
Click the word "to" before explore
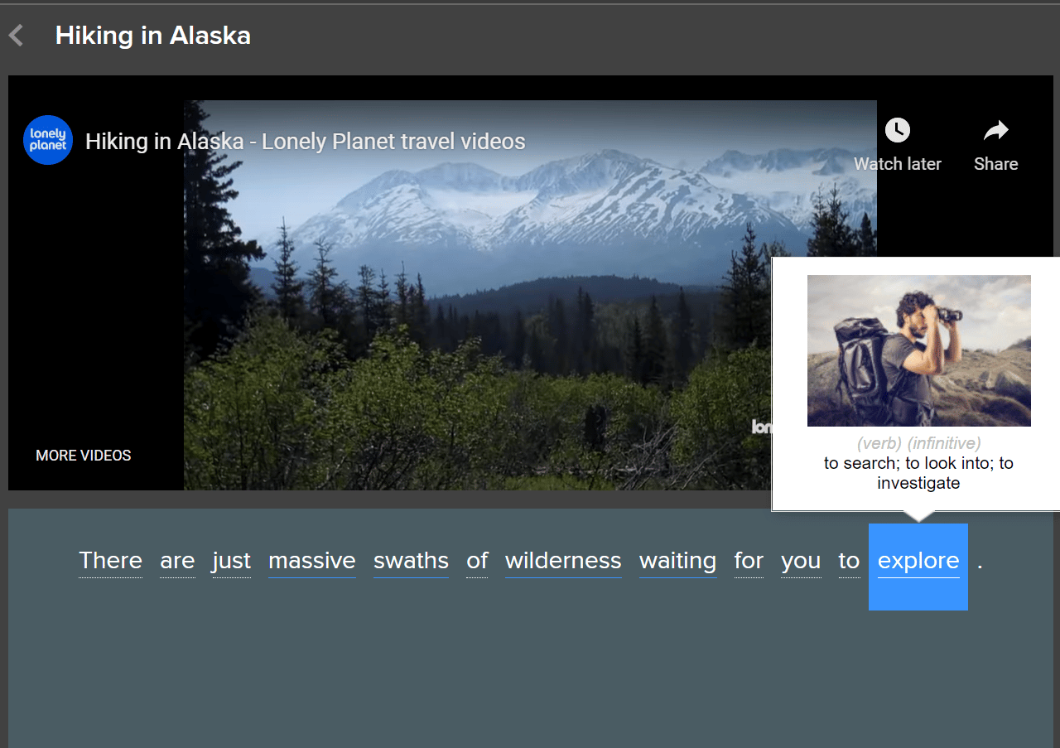coord(849,561)
